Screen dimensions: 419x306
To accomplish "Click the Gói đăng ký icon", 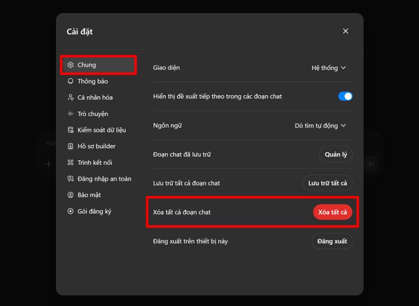I will click(71, 211).
